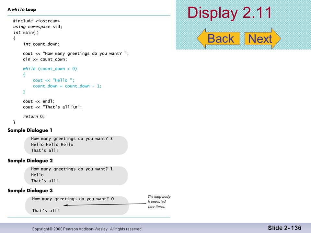Click the Next arrow button
This screenshot has width=311, height=233.
pos(263,39)
